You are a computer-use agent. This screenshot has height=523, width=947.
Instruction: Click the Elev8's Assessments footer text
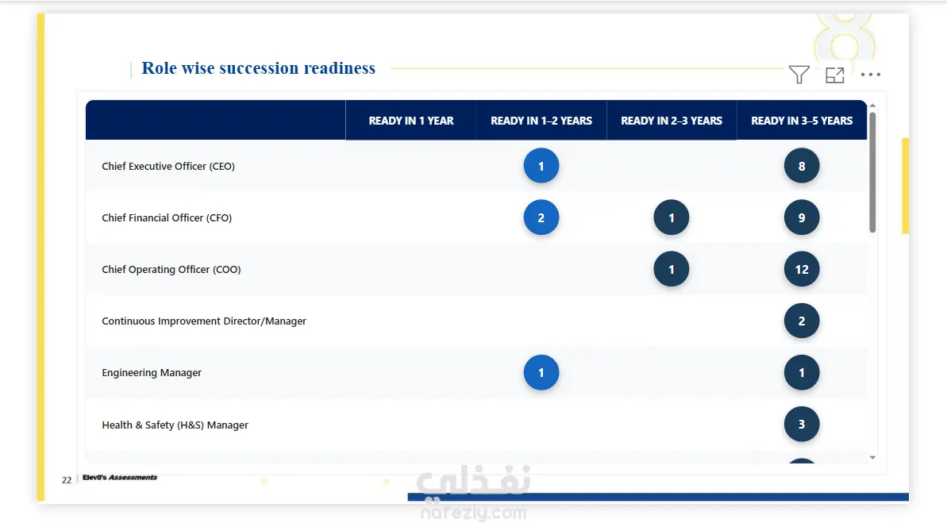click(120, 477)
